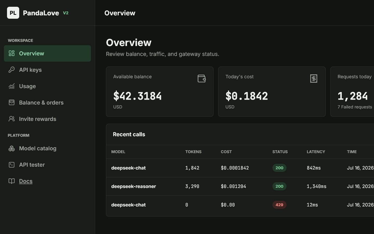Click the 1,340ms latency cell
This screenshot has height=234, width=374.
pyautogui.click(x=317, y=186)
